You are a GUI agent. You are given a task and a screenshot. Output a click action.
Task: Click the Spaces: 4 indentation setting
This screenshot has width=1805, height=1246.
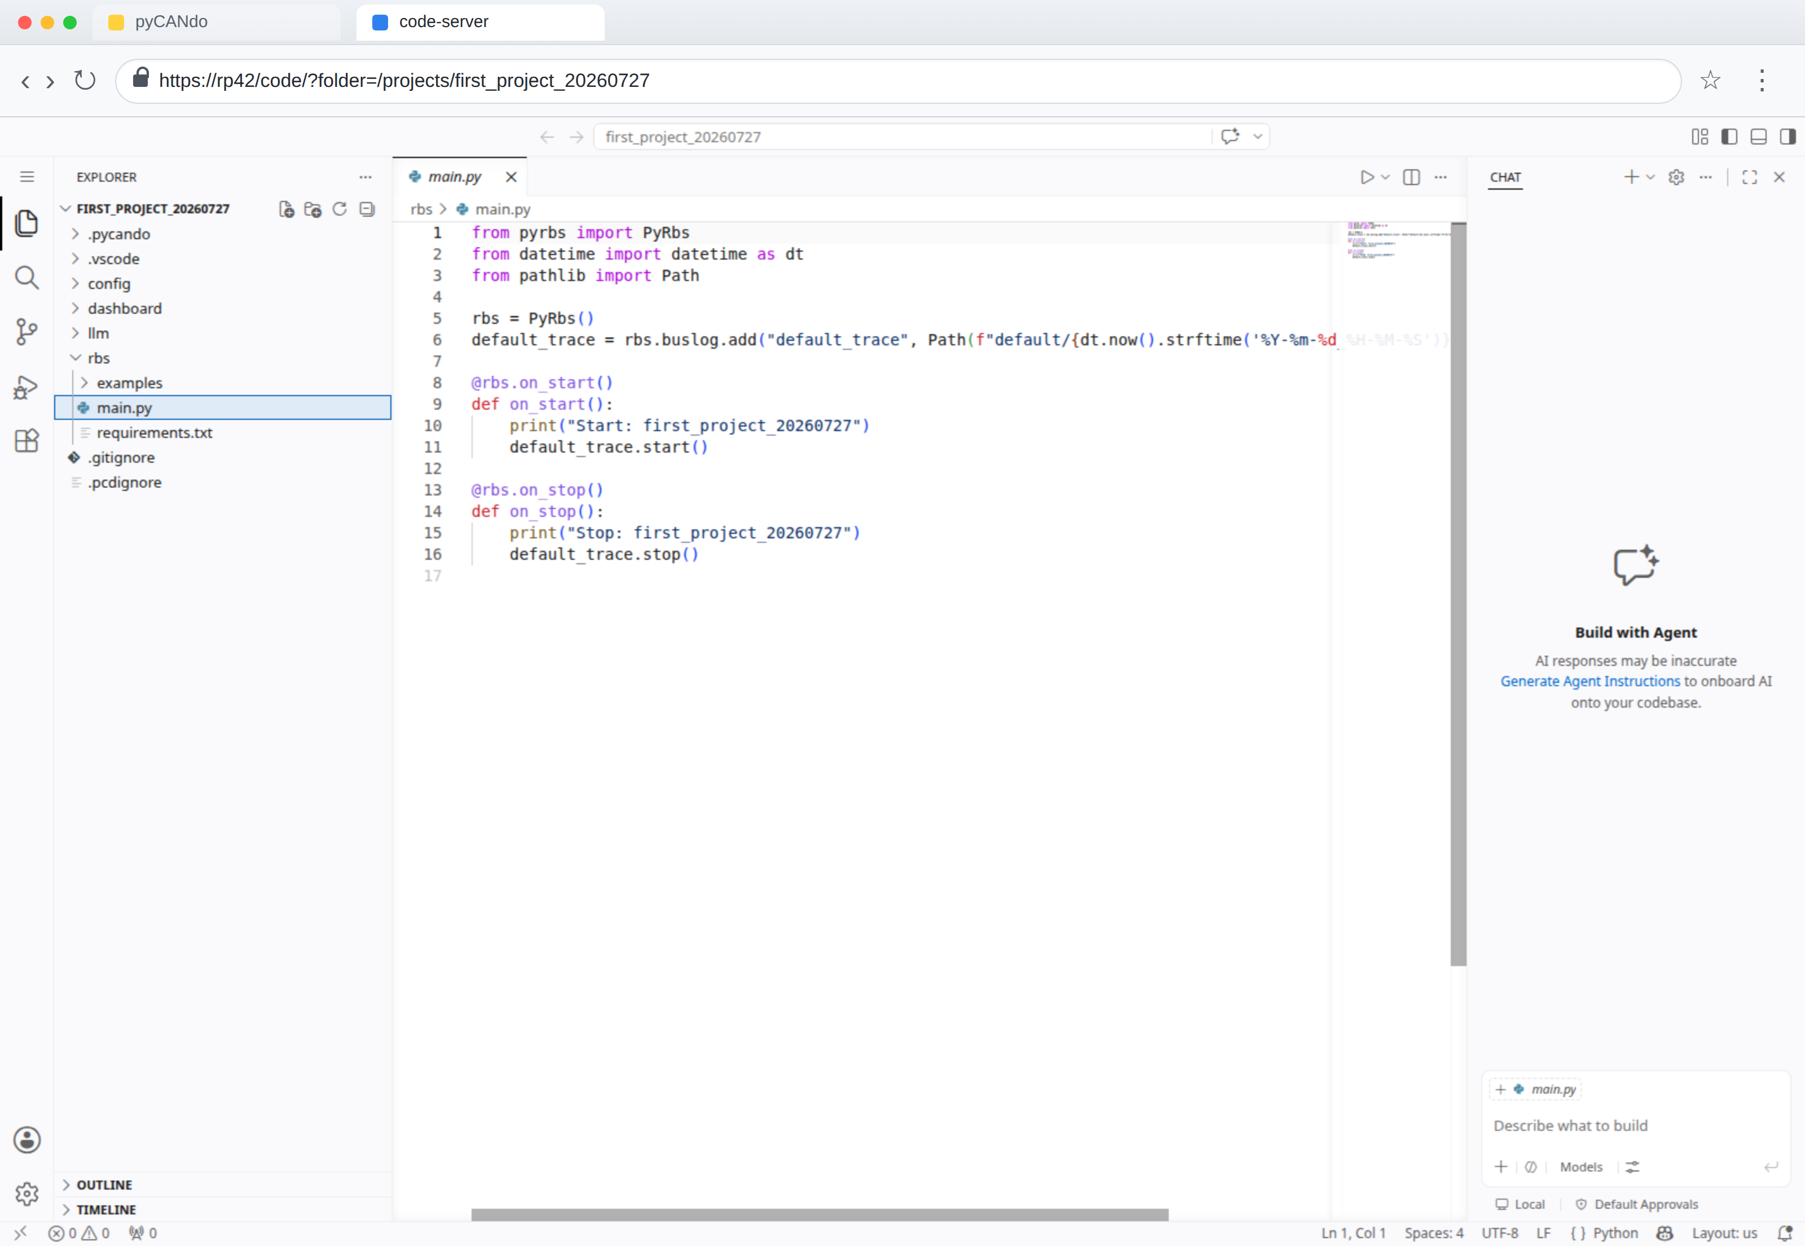pos(1433,1232)
